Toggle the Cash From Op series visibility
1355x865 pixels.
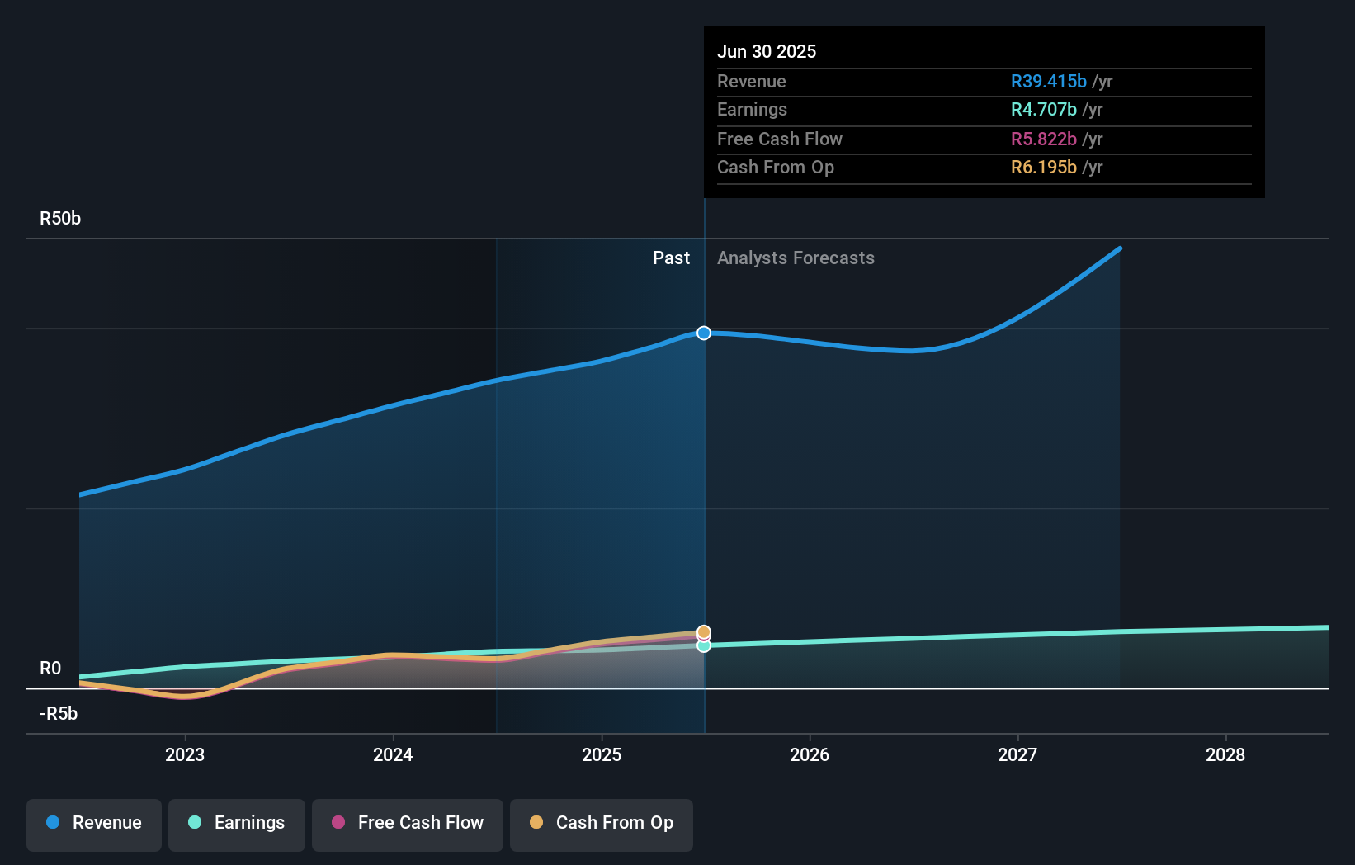601,823
